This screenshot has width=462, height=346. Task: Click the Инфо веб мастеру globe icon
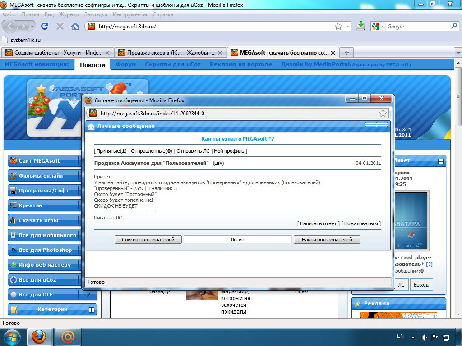(13, 265)
